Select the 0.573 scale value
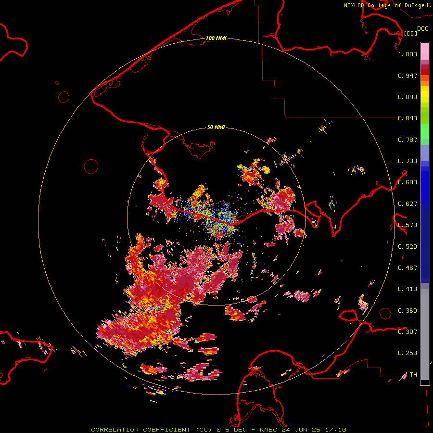The width and height of the screenshot is (433, 433). [x=408, y=225]
